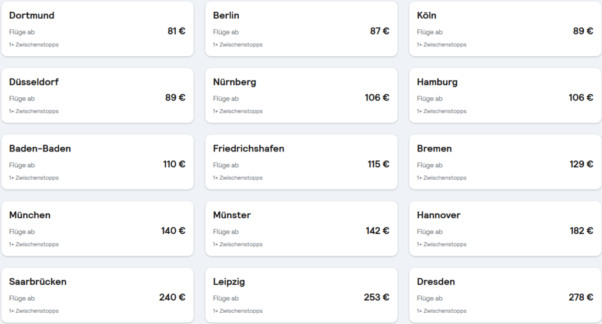Open Hannover flights from 182 €

coord(506,228)
